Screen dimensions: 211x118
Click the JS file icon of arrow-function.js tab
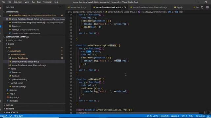[x=69, y=7]
